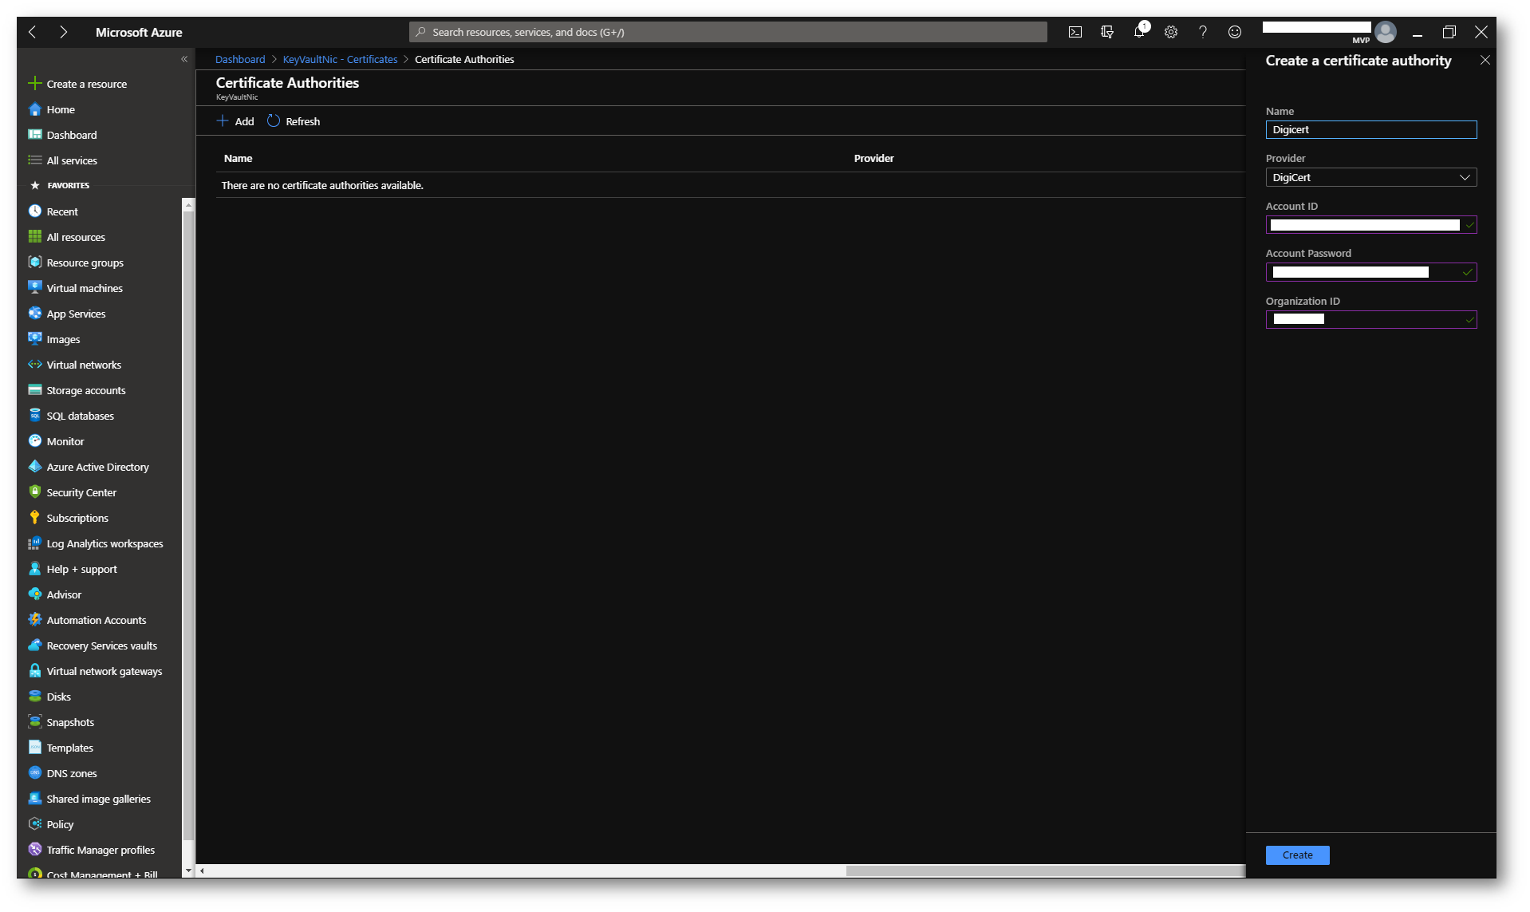Click the Advisor icon
The image size is (1530, 912).
point(34,594)
